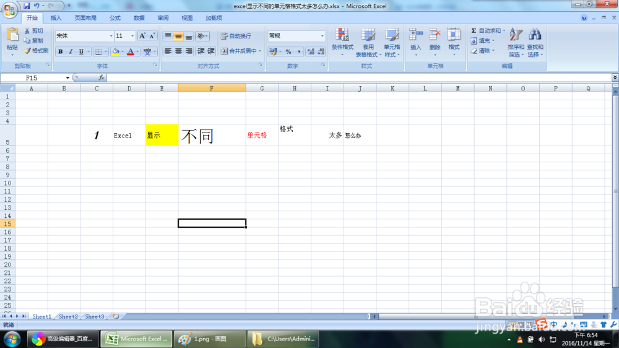Click the insert function fx button

tap(102, 78)
